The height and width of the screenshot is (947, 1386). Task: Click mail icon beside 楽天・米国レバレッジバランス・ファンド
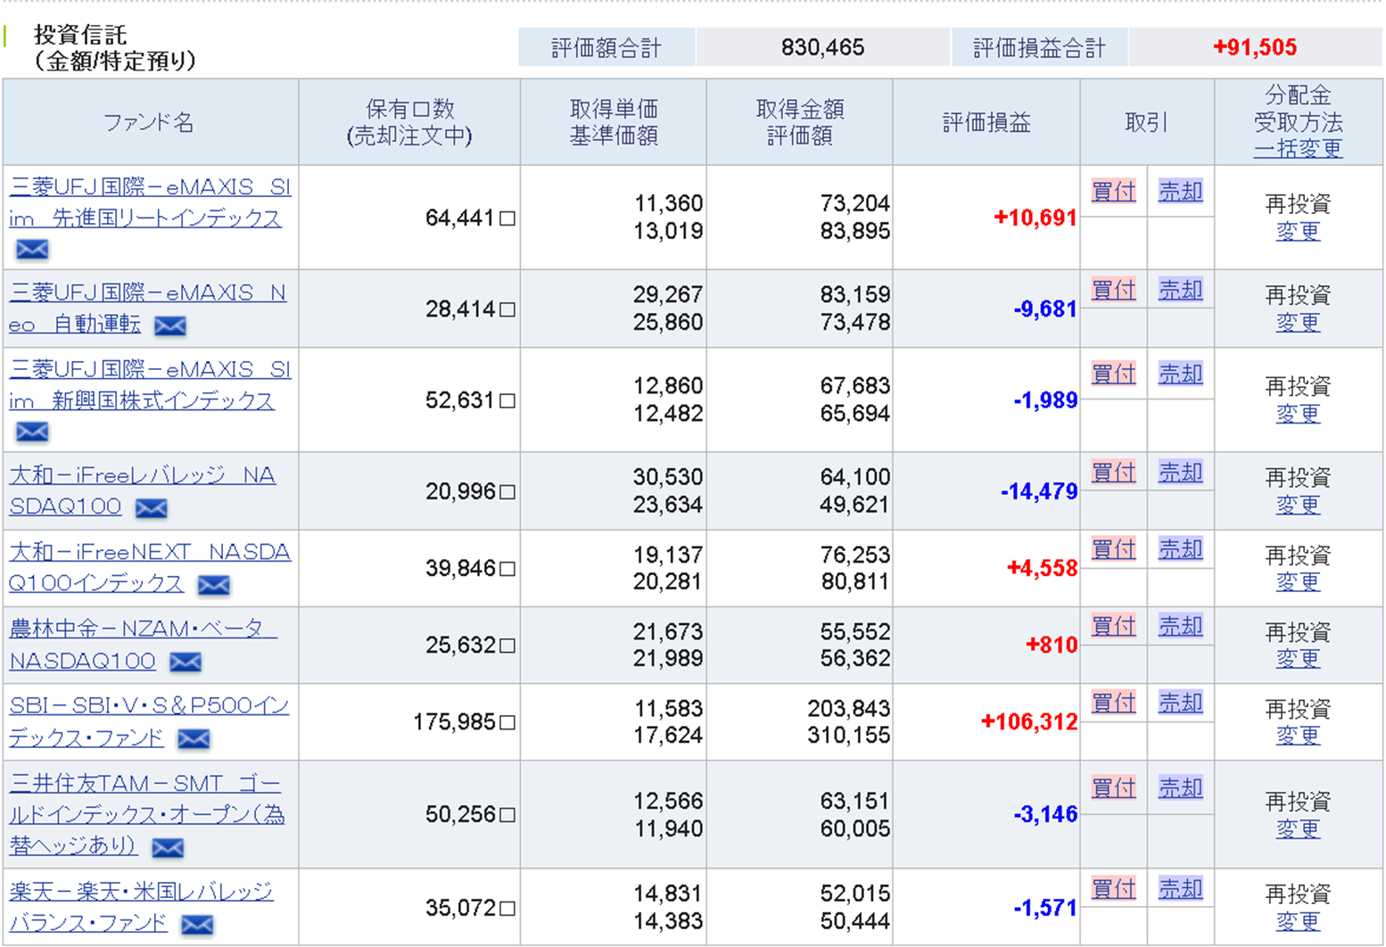pyautogui.click(x=197, y=926)
